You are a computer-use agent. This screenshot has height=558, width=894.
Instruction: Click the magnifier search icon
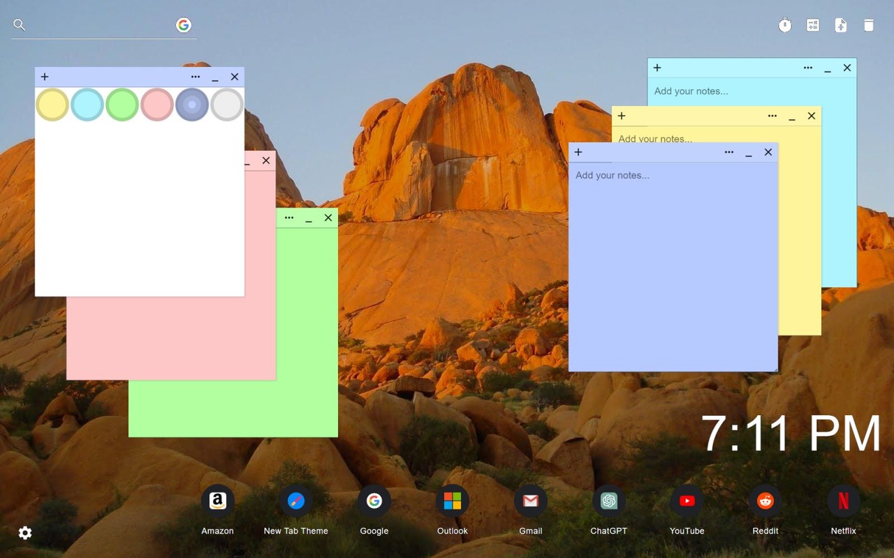[x=20, y=25]
